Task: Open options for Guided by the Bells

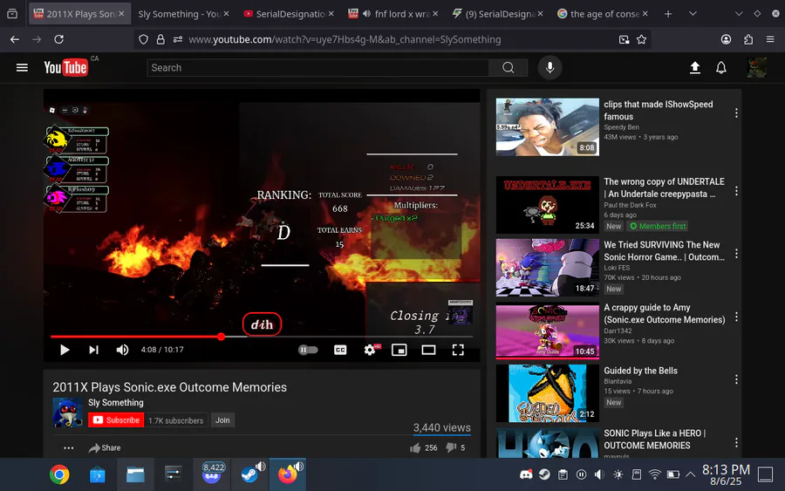Action: tap(736, 379)
